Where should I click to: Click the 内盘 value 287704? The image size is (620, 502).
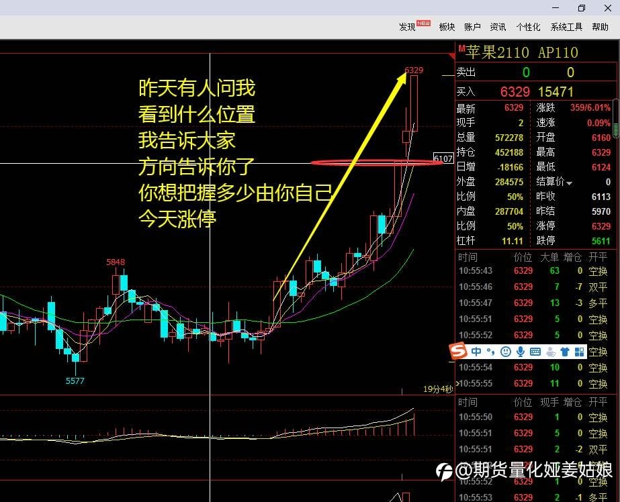(509, 211)
